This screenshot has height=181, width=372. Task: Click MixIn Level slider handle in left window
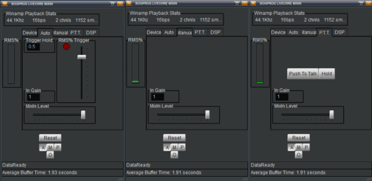coord(83,115)
